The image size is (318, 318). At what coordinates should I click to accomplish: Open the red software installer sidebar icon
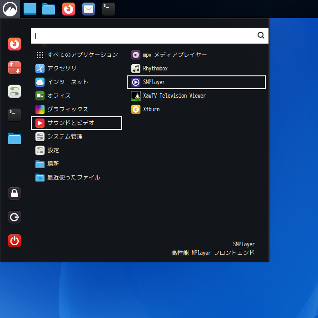(15, 68)
